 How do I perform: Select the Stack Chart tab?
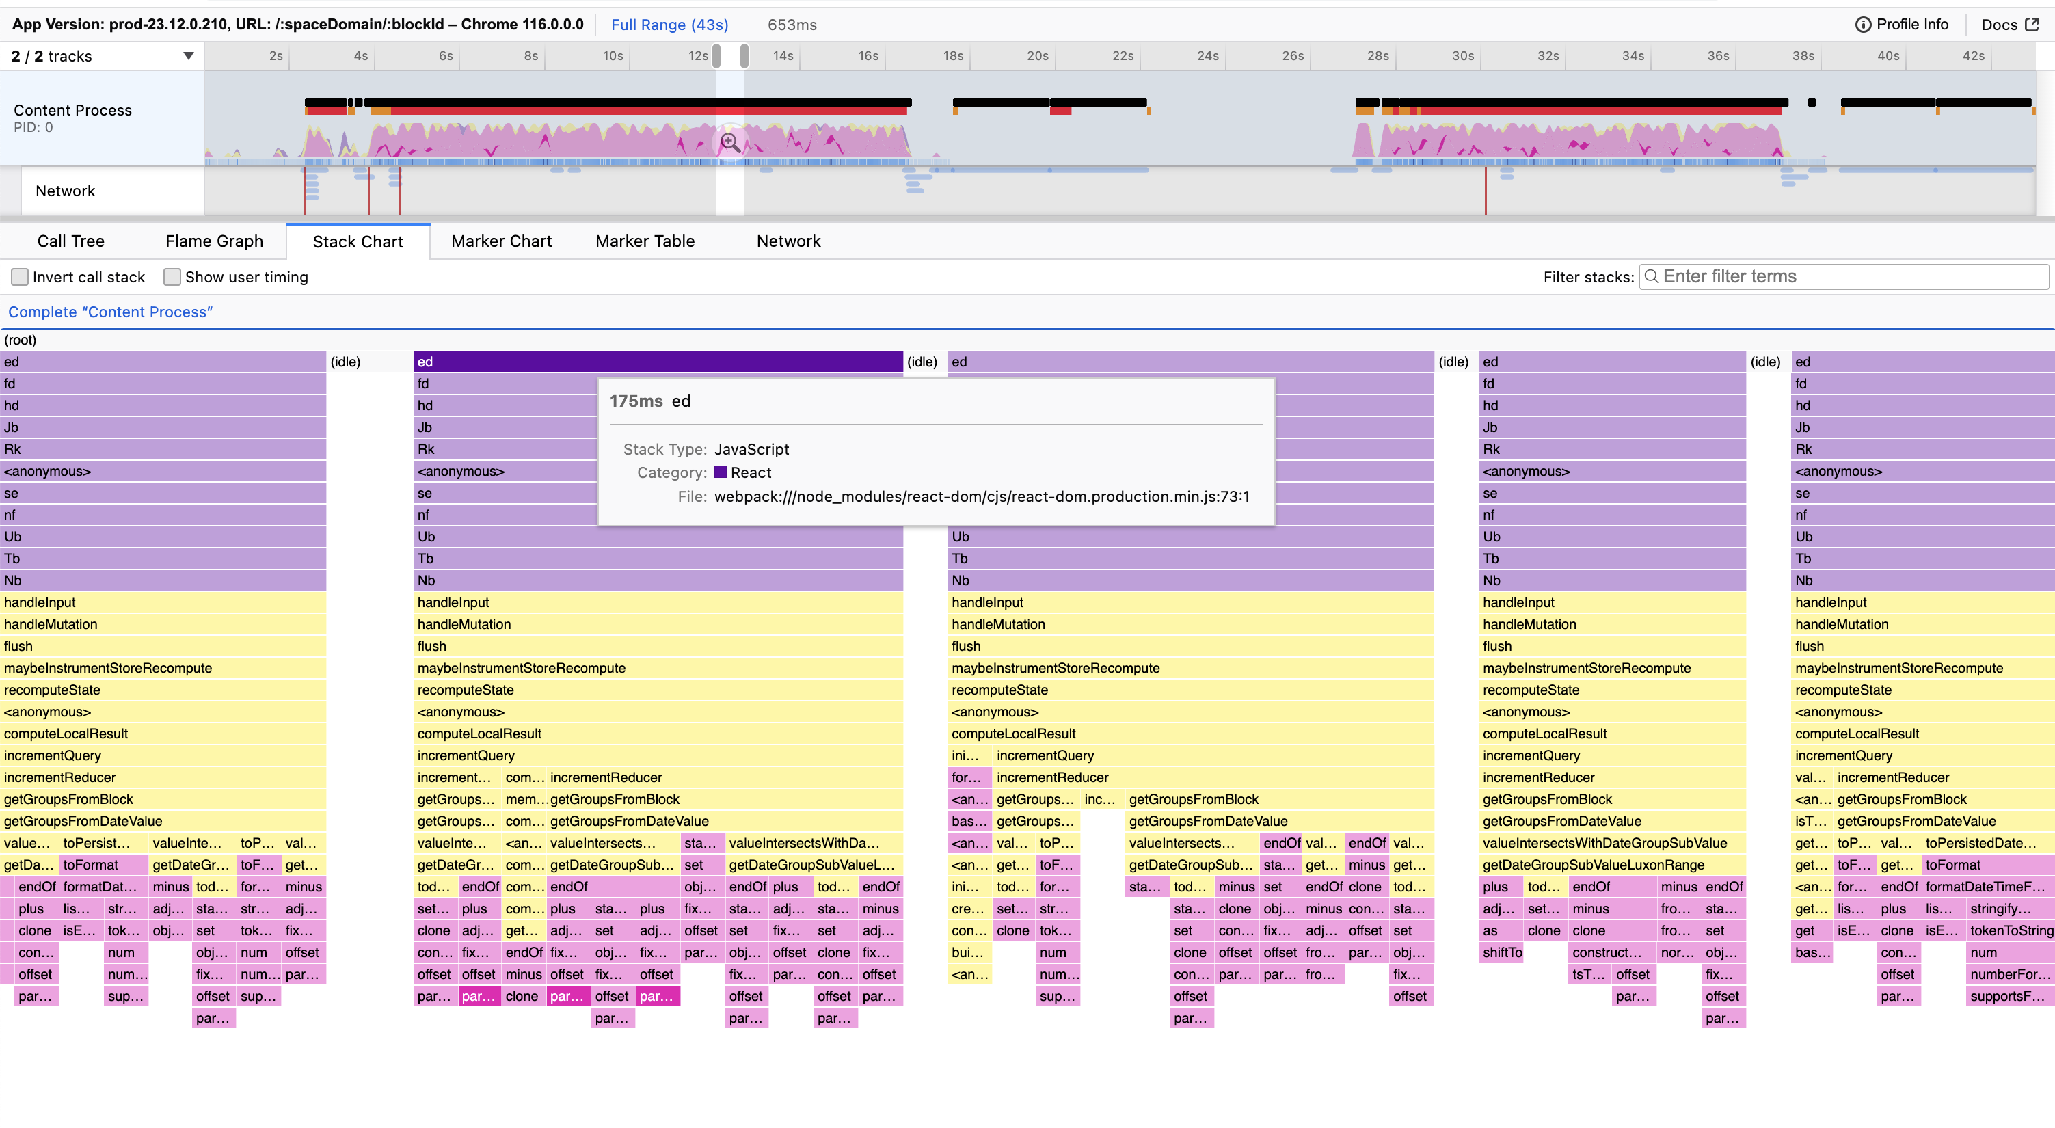click(x=358, y=241)
